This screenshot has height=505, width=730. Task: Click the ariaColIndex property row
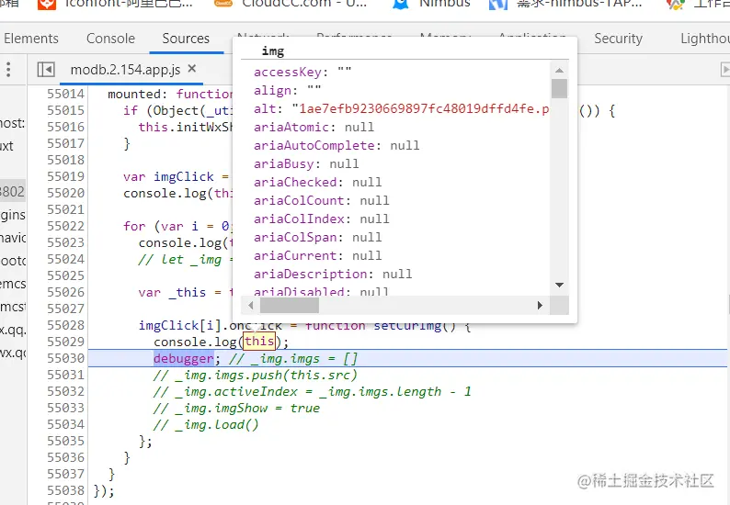pyautogui.click(x=321, y=219)
